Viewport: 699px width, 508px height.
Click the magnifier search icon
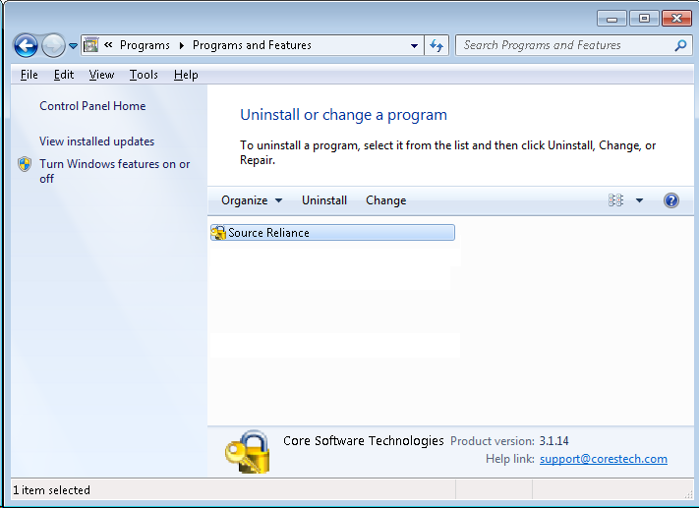click(x=680, y=45)
